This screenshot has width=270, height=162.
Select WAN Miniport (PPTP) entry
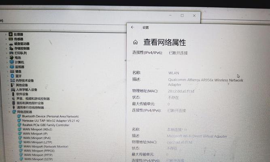pyautogui.click(x=38, y=155)
